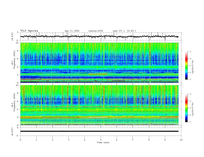Click time axis tick label "0"

click(20, 140)
